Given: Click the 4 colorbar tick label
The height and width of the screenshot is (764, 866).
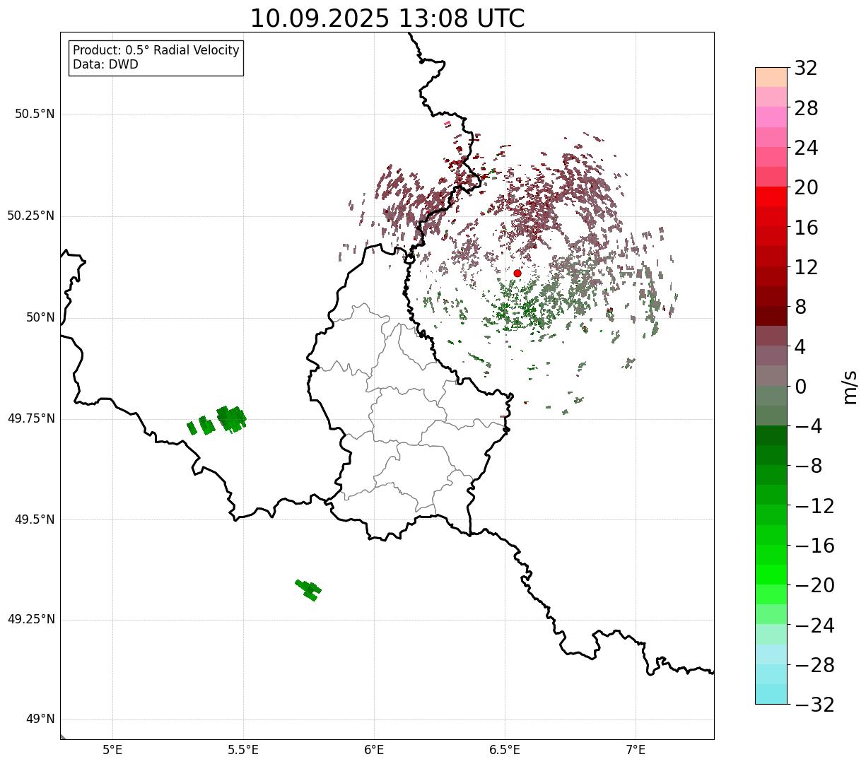Looking at the screenshot, I should coord(800,347).
